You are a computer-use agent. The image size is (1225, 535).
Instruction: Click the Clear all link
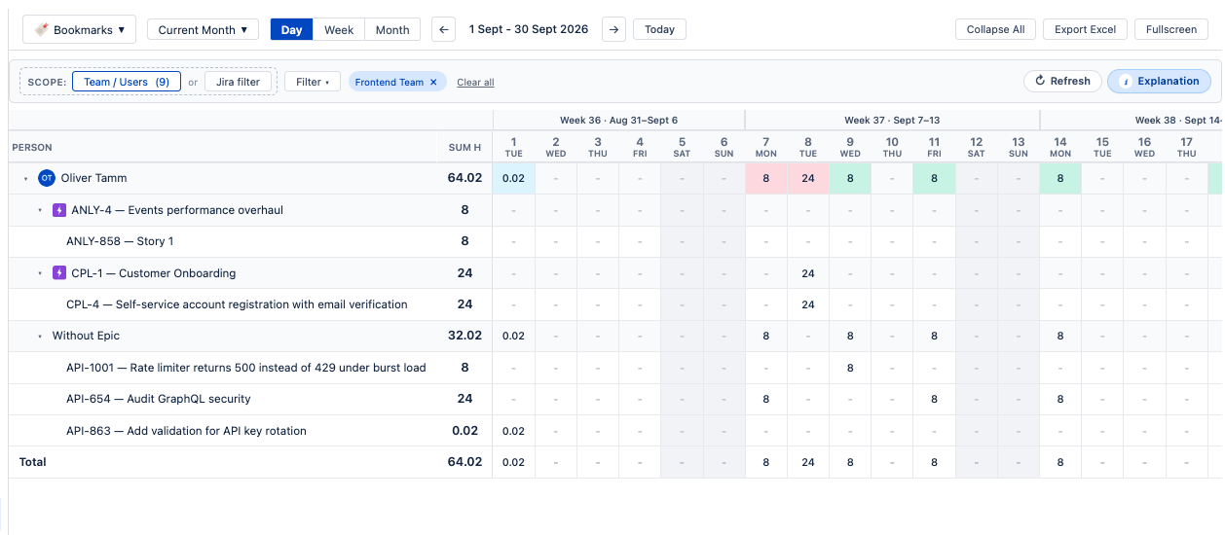(x=475, y=83)
